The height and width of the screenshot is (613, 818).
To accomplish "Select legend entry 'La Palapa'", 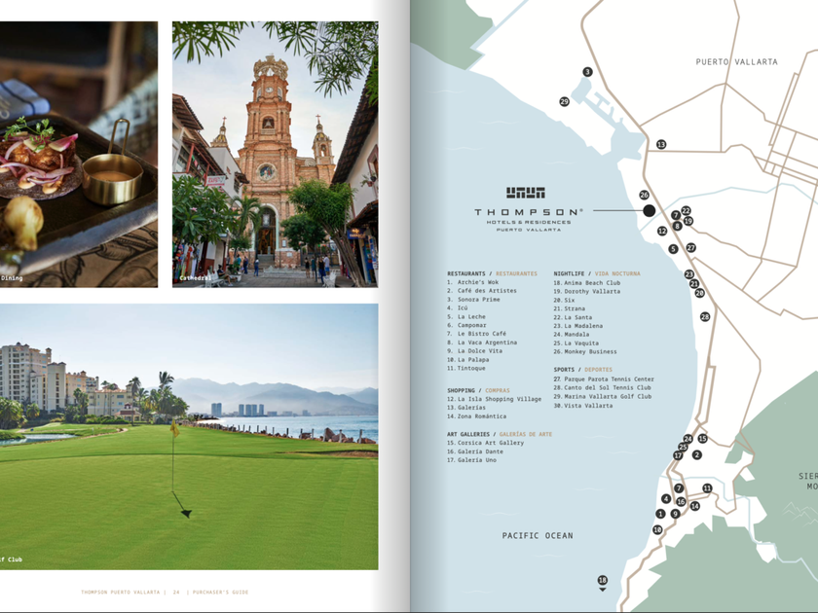I will pos(468,360).
